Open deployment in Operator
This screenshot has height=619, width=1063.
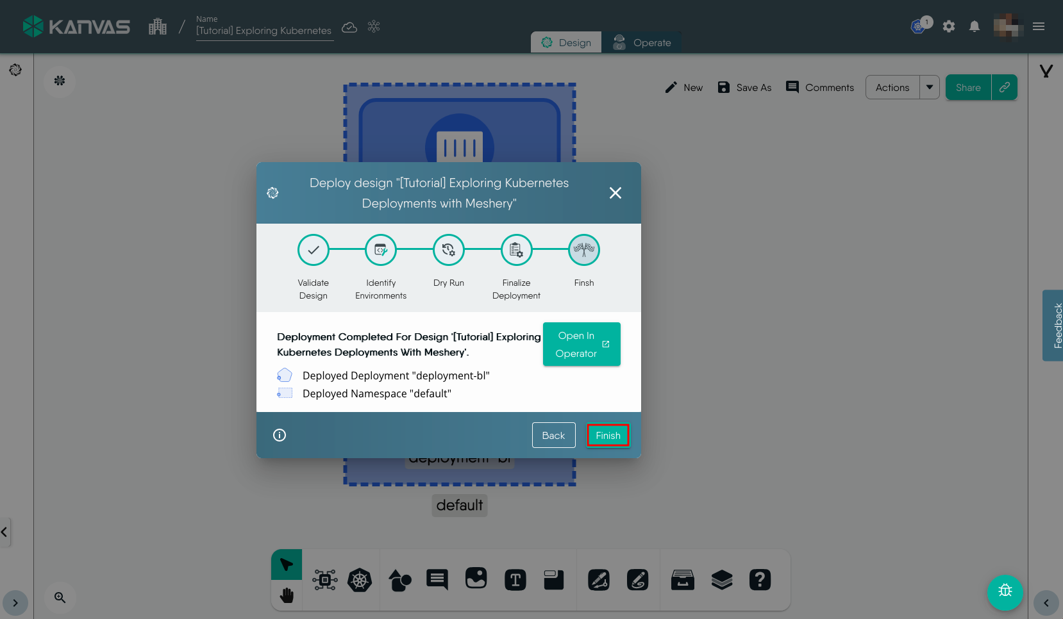coord(581,344)
